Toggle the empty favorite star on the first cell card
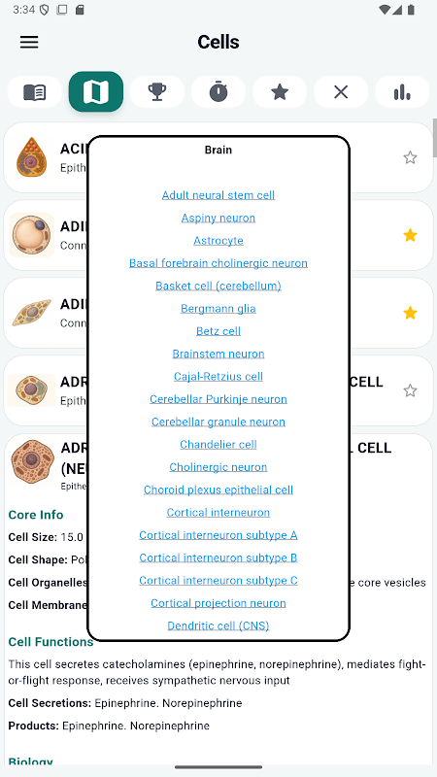This screenshot has height=777, width=437. click(x=410, y=157)
